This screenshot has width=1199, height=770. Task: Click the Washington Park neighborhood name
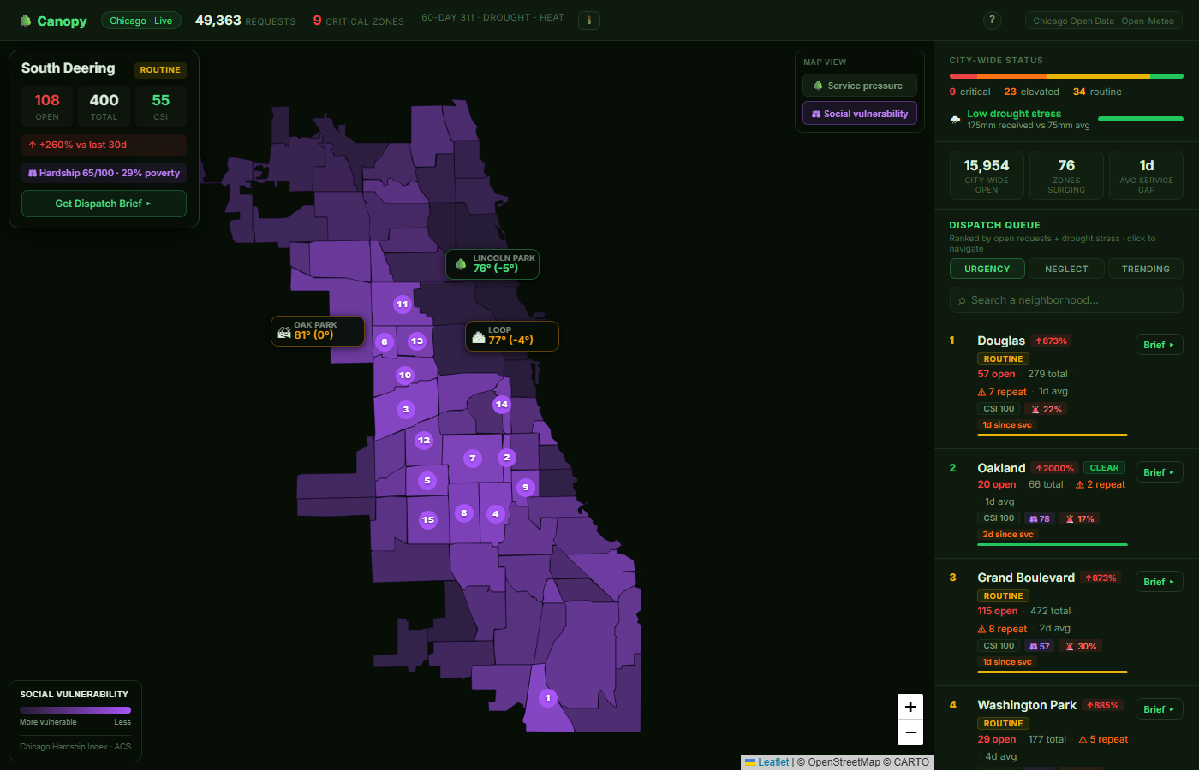(x=1027, y=705)
